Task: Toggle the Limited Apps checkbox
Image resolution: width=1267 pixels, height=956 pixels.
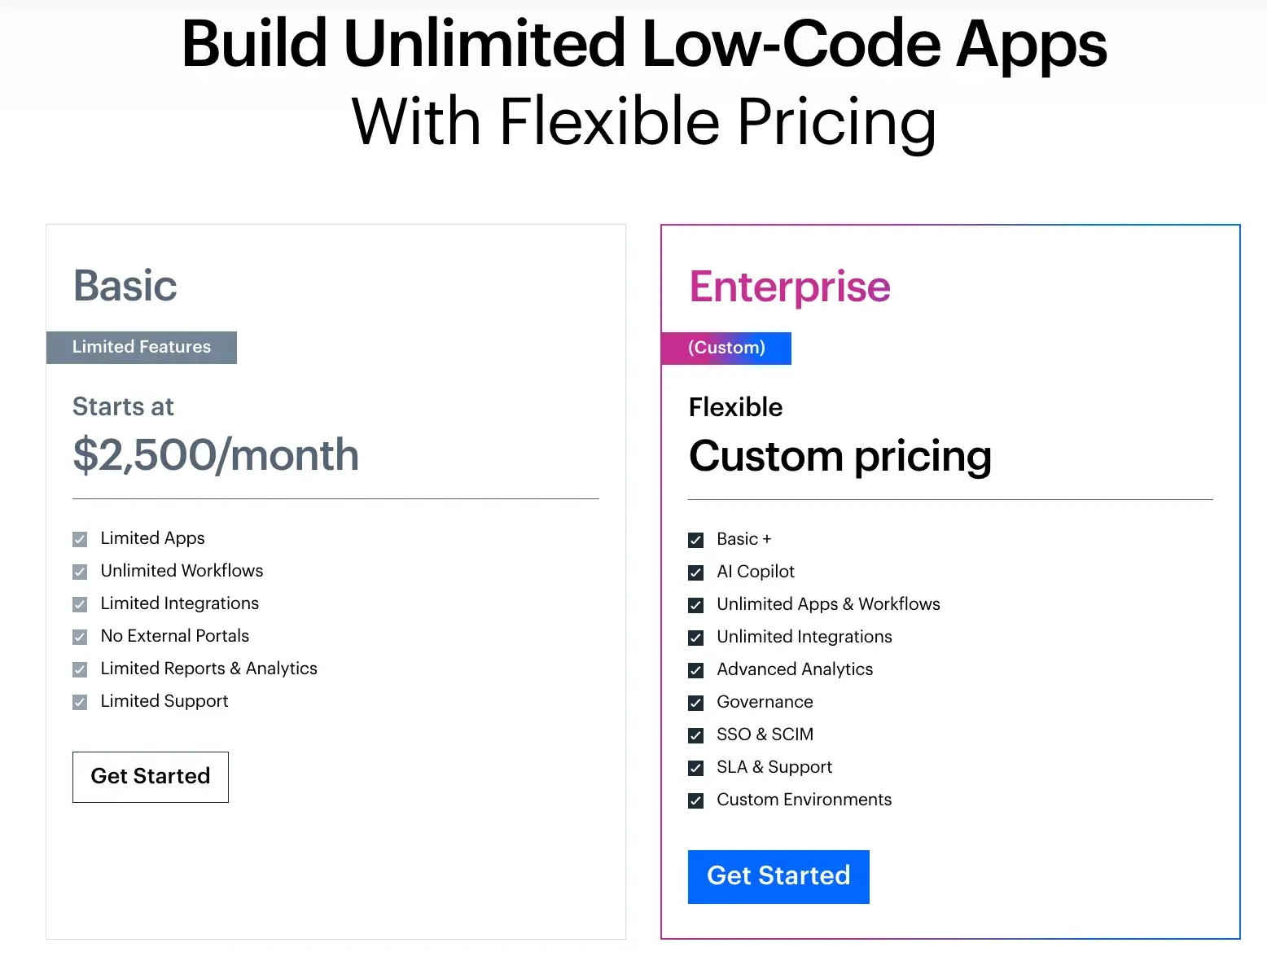Action: point(80,539)
